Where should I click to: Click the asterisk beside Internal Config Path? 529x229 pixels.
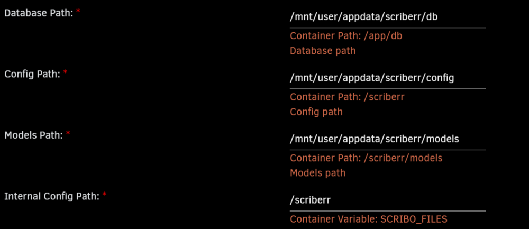coord(105,195)
